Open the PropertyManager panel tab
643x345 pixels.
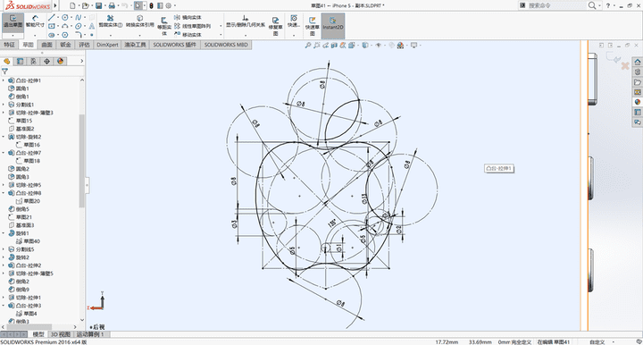(20, 61)
